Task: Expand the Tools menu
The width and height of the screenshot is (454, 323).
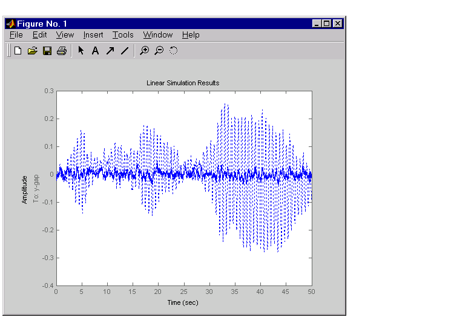Action: [123, 35]
